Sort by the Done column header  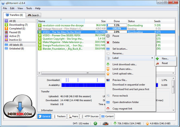click(x=117, y=21)
